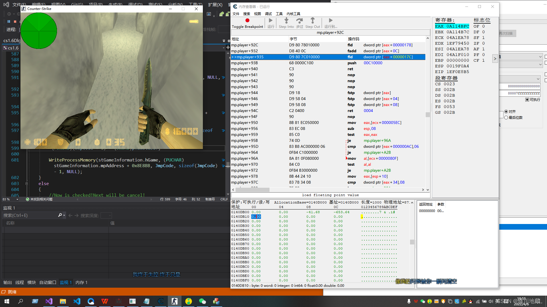The image size is (547, 307).
Task: Open QQ Music from the taskbar
Action: click(188, 301)
